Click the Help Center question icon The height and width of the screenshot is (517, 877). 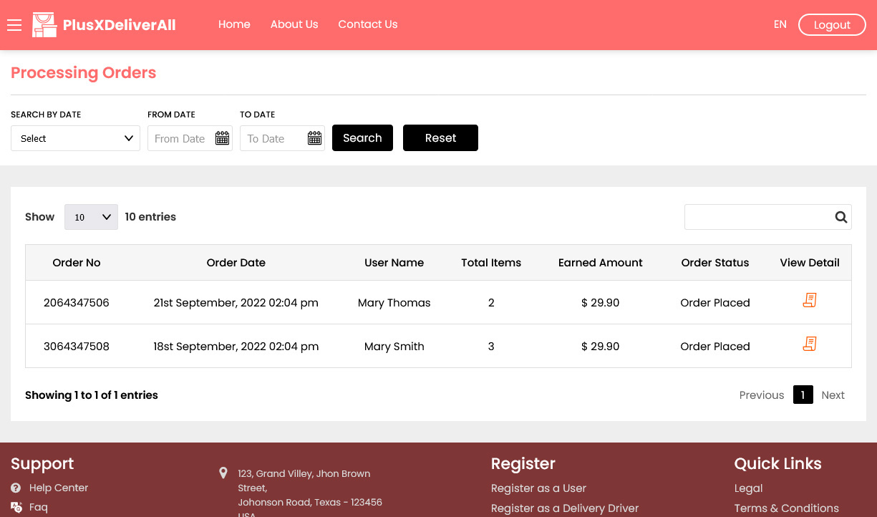click(16, 488)
